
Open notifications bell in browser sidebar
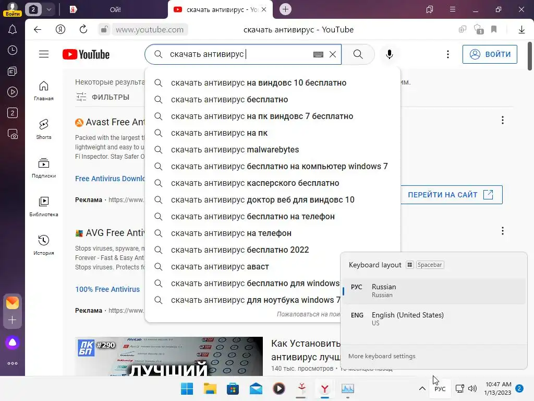[13, 30]
